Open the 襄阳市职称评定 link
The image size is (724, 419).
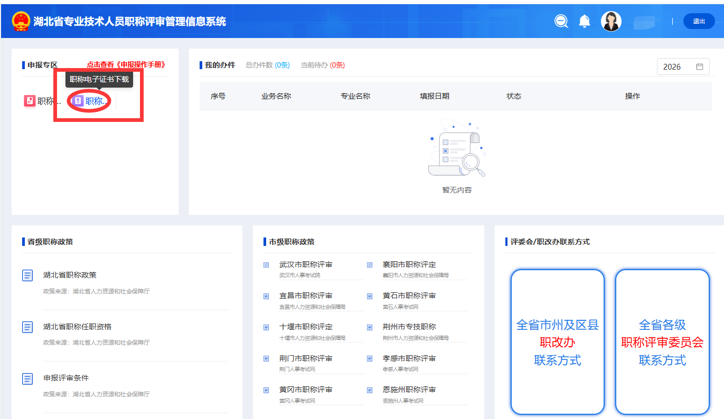coord(409,264)
